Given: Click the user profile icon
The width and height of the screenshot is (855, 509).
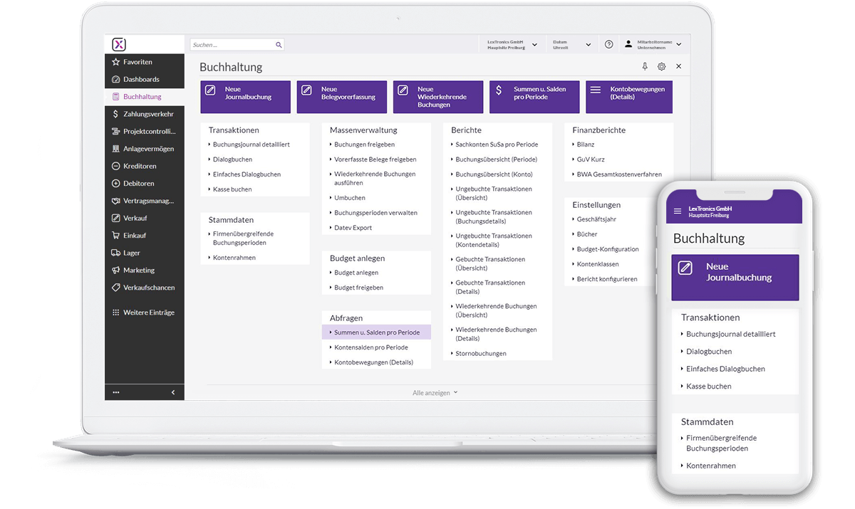Looking at the screenshot, I should (x=628, y=44).
